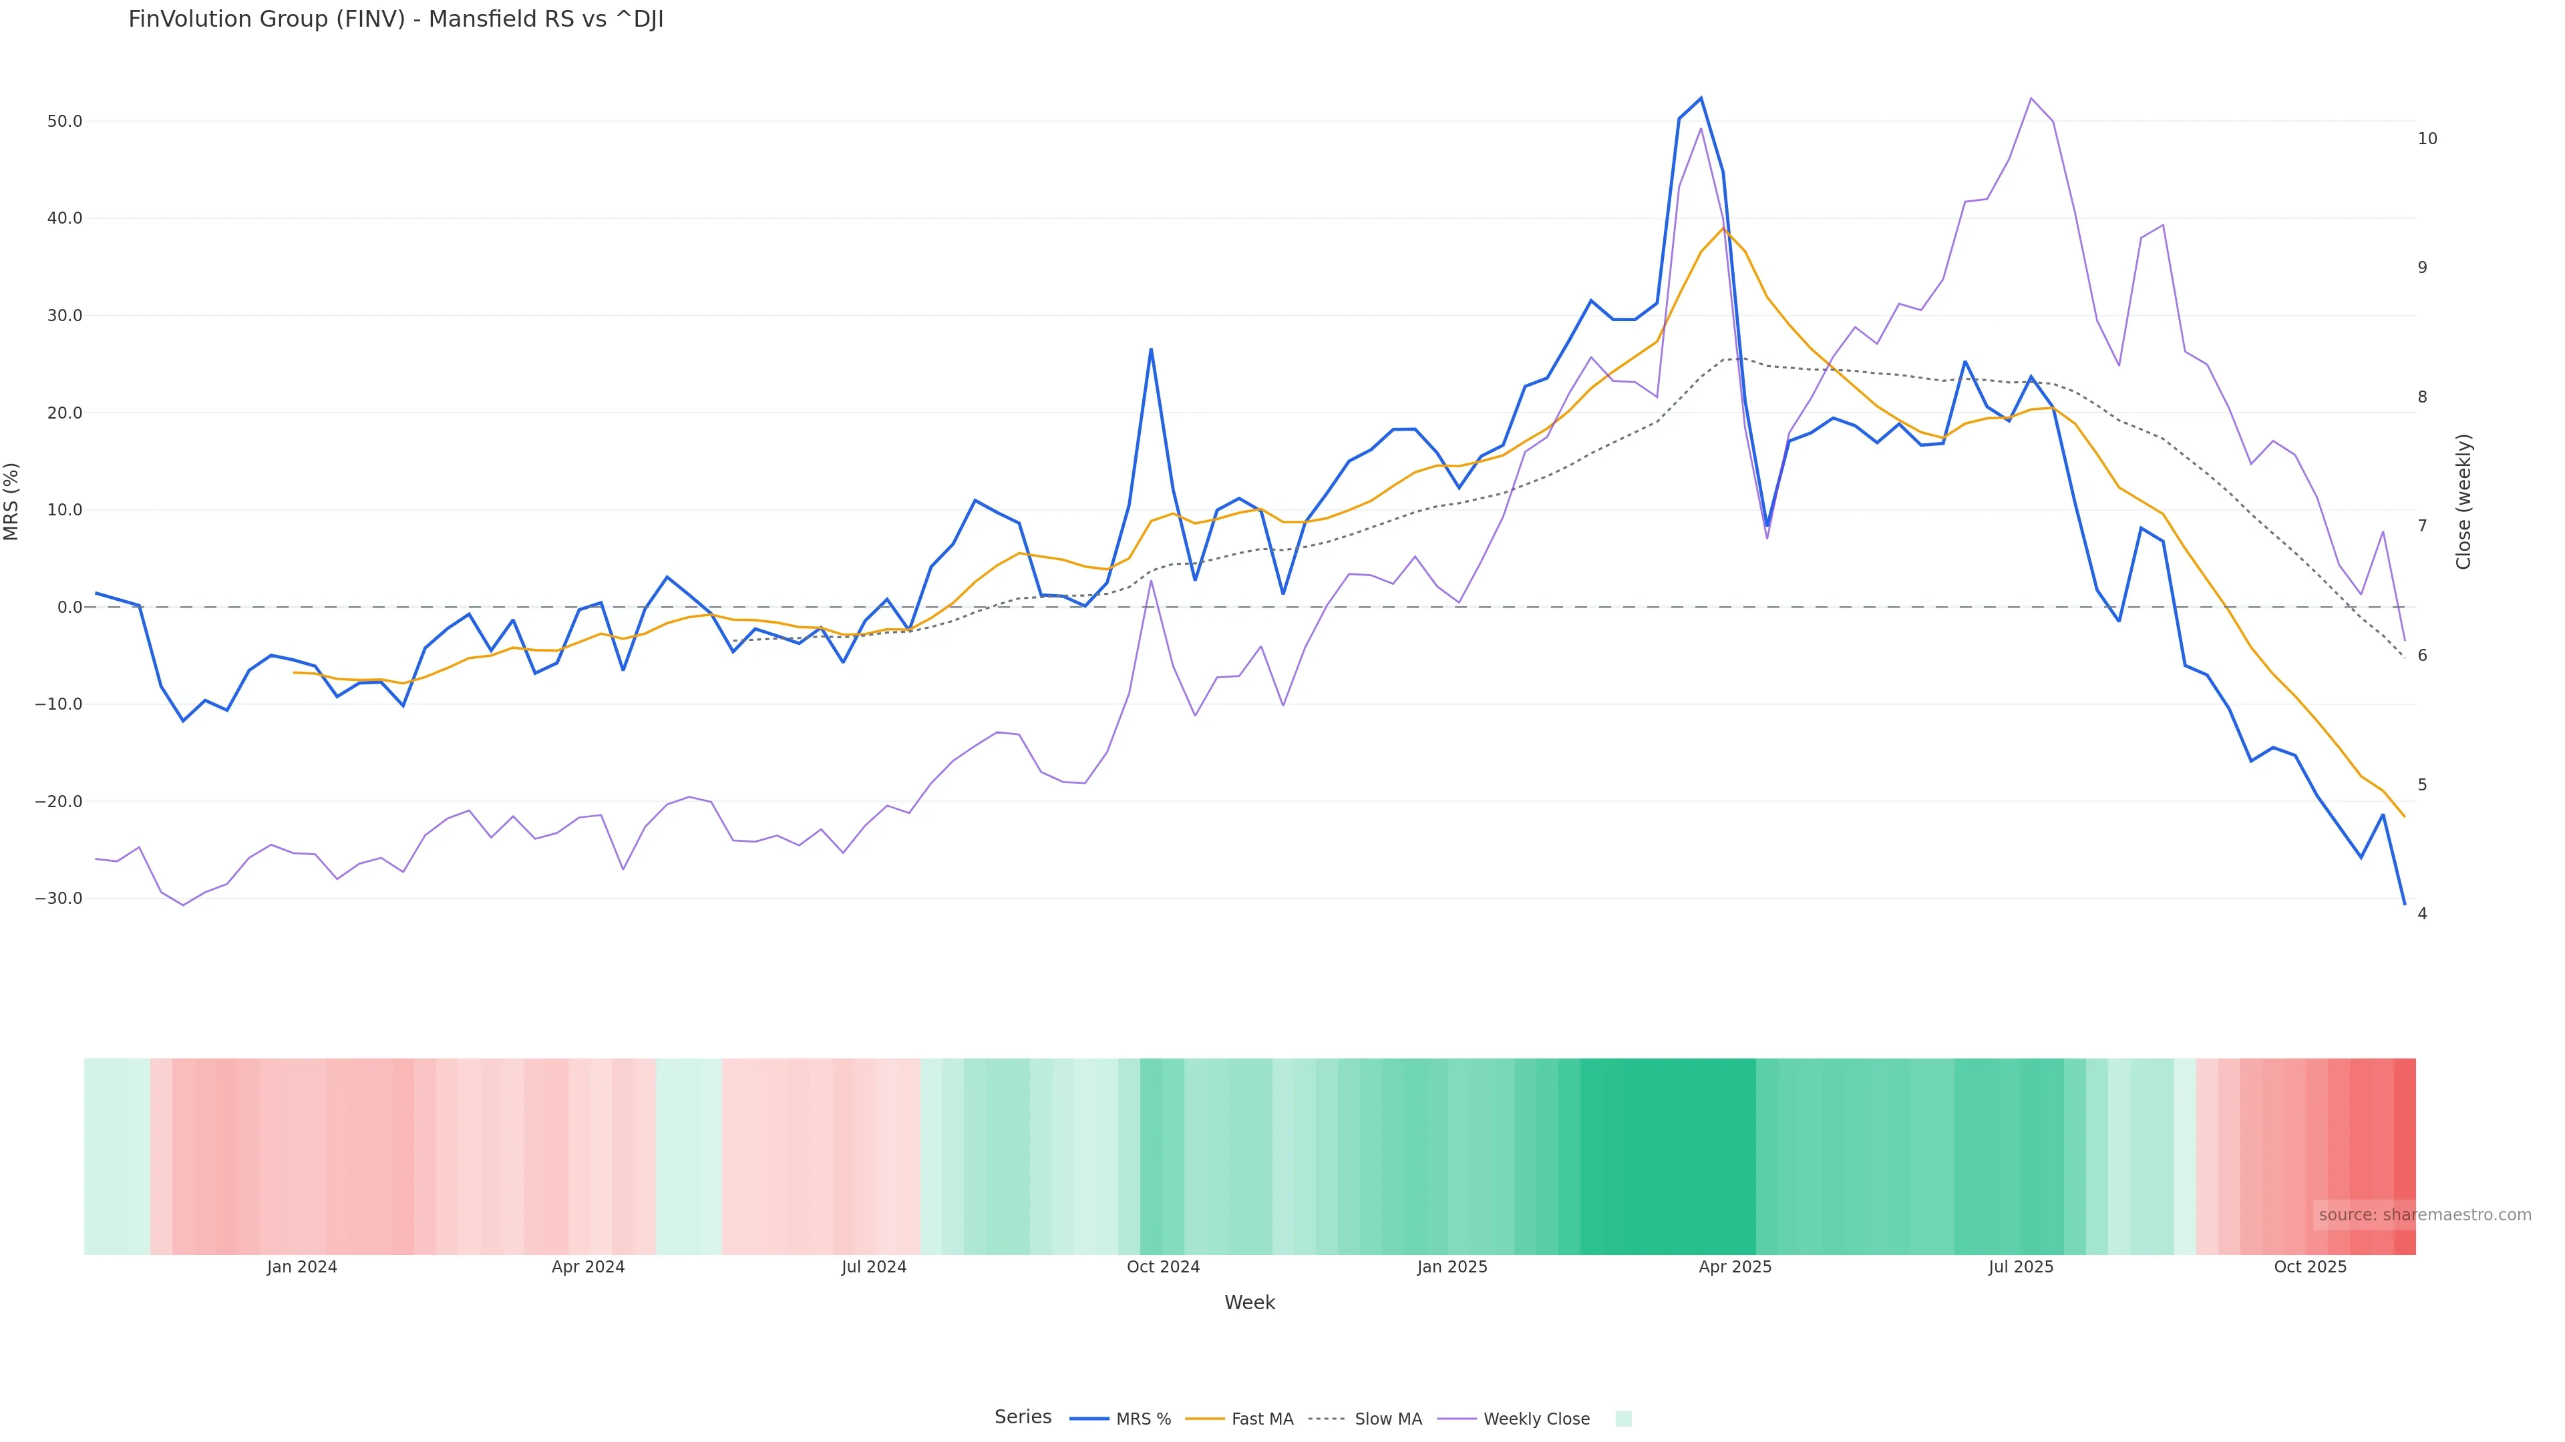
Task: Click the 50.0 tick on MRS axis
Action: click(x=63, y=122)
